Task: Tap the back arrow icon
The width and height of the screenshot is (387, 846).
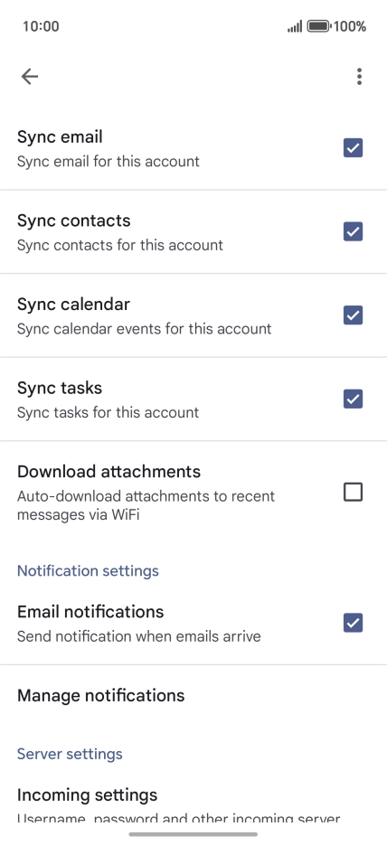Action: pos(30,77)
